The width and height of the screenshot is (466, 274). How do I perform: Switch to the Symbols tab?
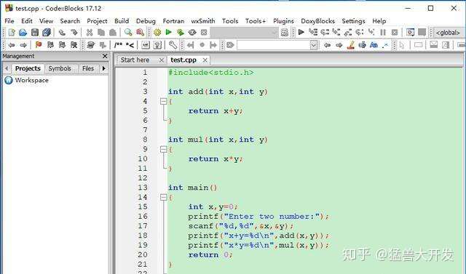pyautogui.click(x=60, y=68)
